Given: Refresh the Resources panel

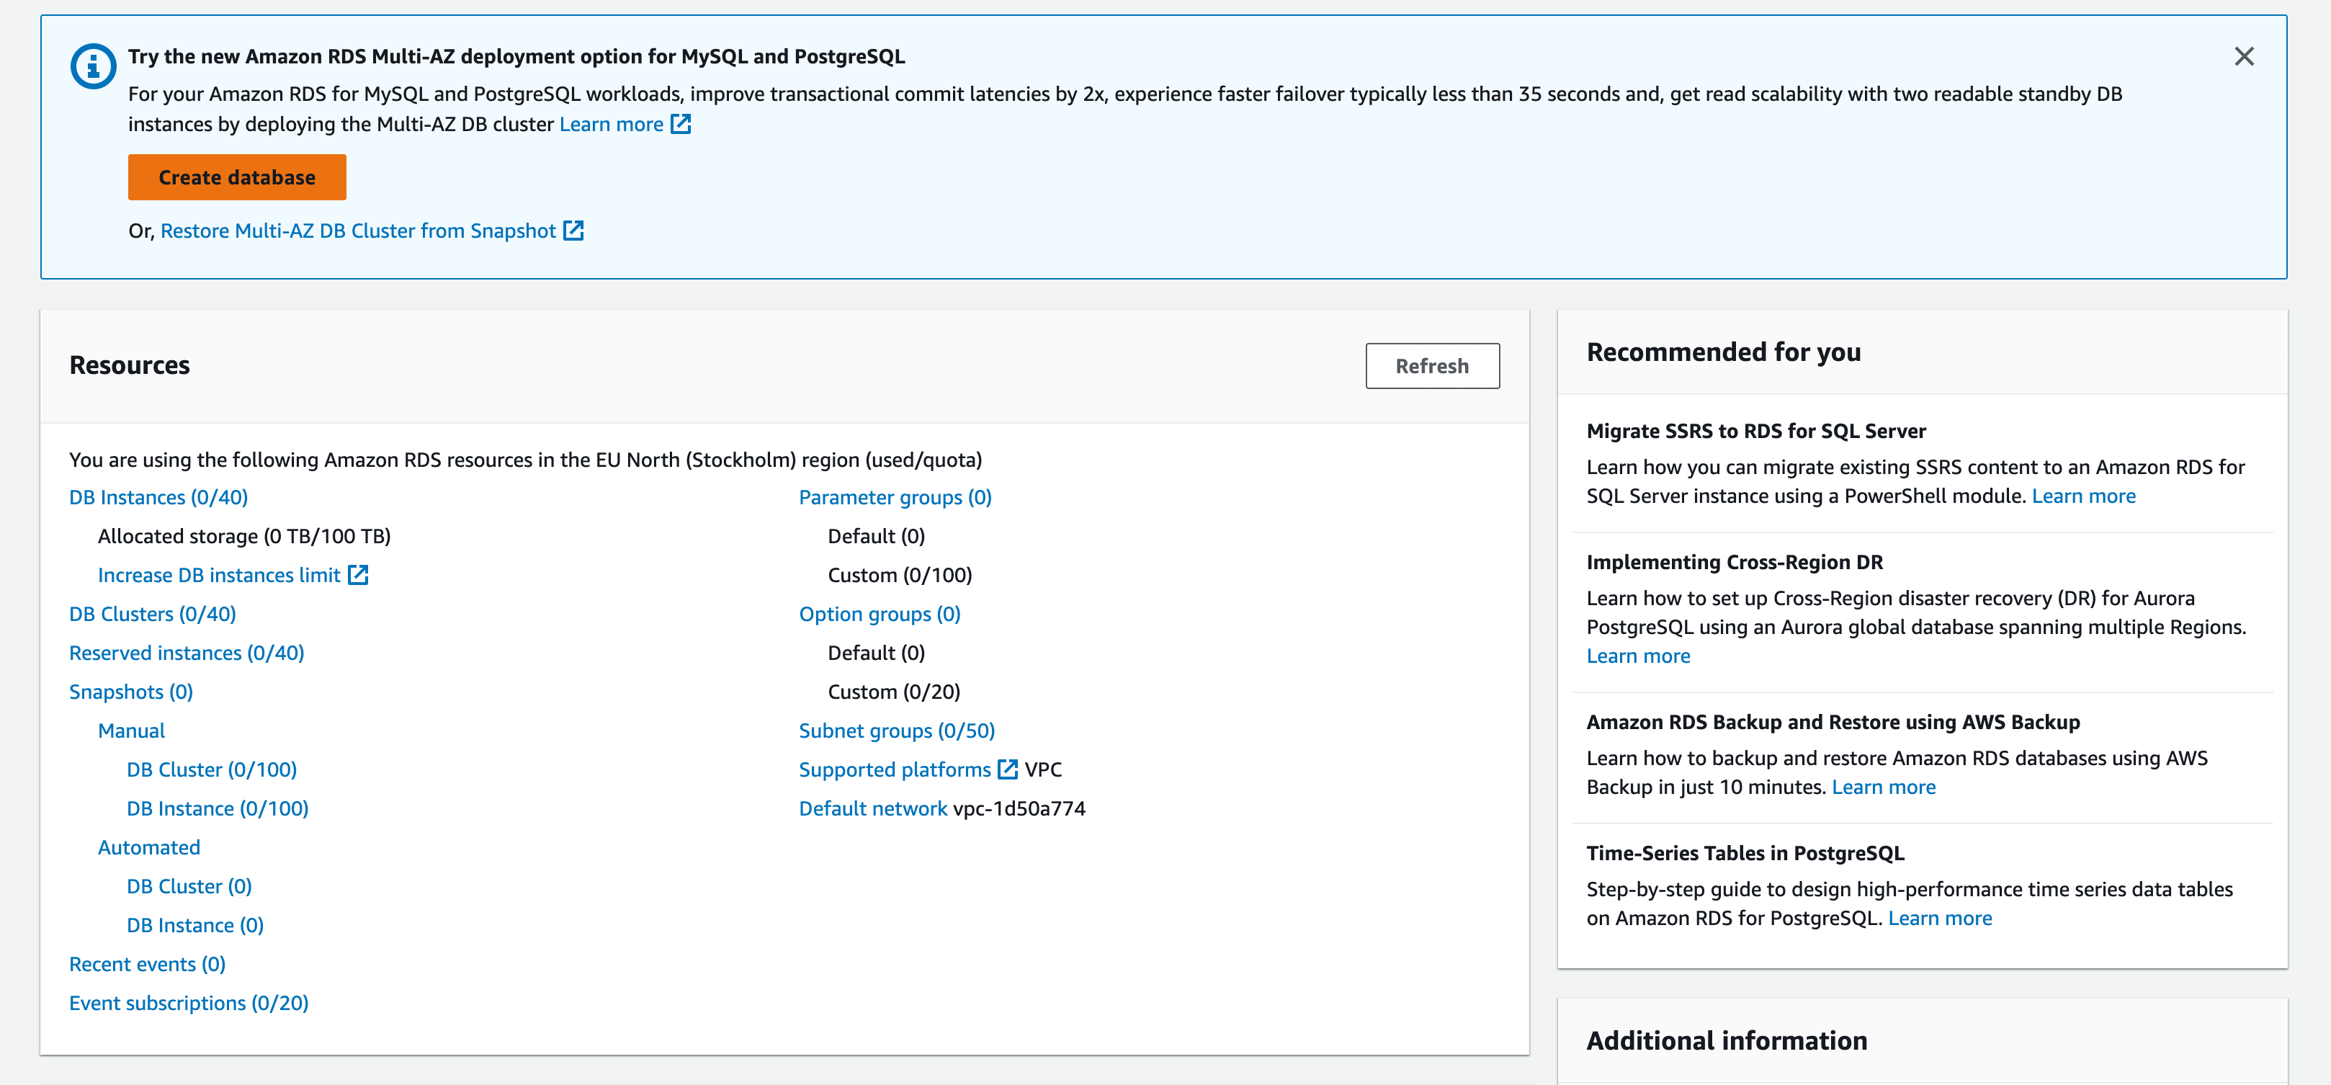Looking at the screenshot, I should tap(1433, 365).
